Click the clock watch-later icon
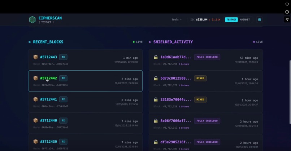The image size is (291, 151). pos(287,12)
